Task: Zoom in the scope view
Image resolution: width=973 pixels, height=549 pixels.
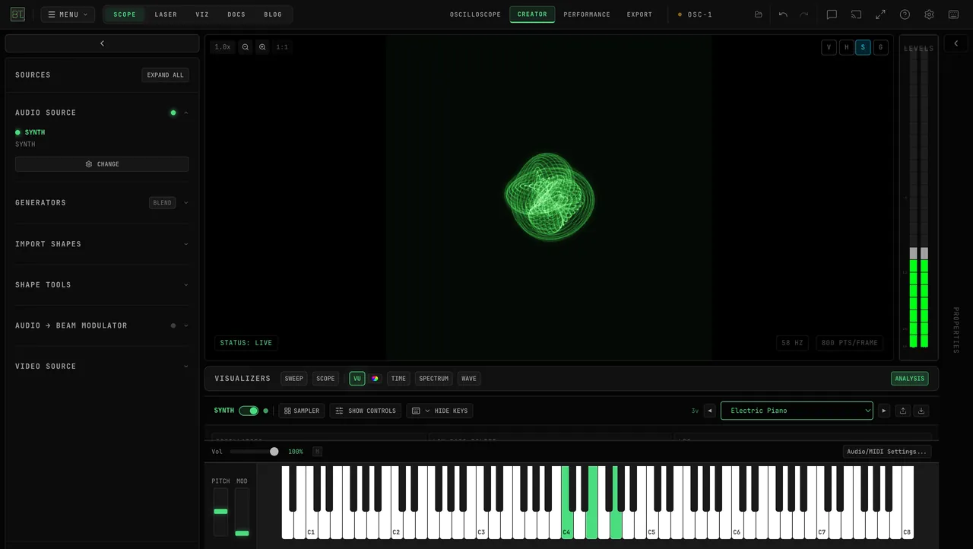Action: coord(262,47)
